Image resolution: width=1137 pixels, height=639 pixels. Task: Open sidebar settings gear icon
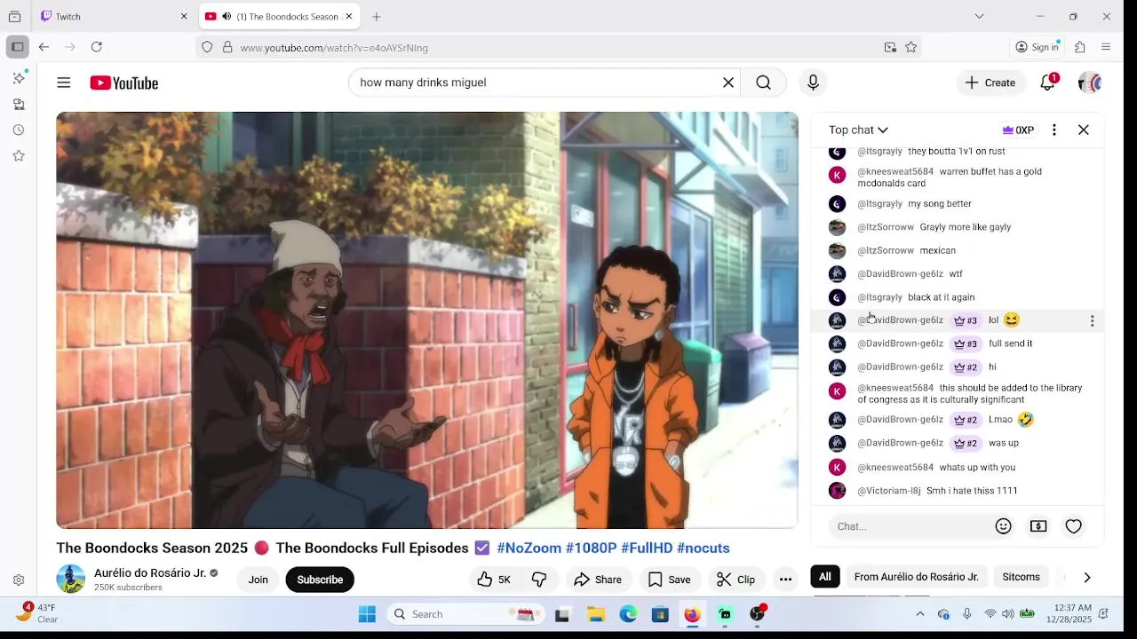[x=19, y=580]
